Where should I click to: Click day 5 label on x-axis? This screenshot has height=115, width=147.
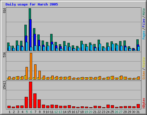27,112
